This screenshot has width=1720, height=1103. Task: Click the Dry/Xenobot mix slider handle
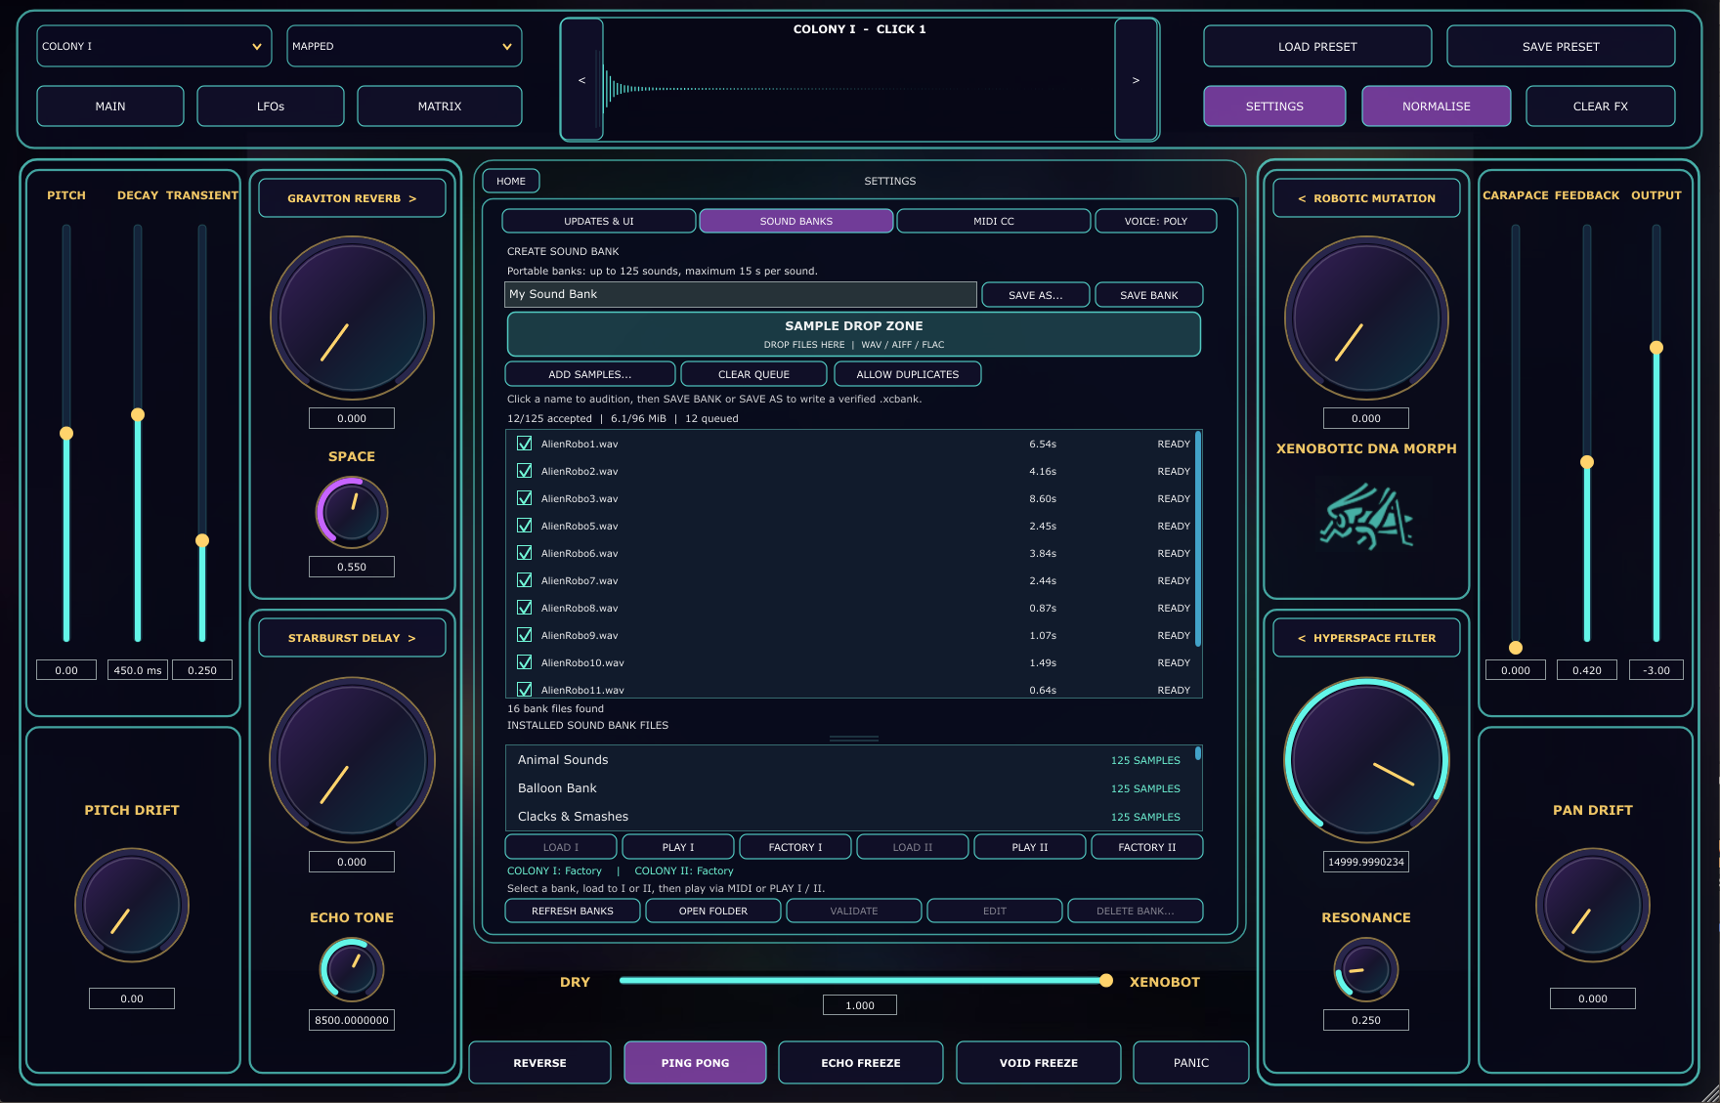1106,981
